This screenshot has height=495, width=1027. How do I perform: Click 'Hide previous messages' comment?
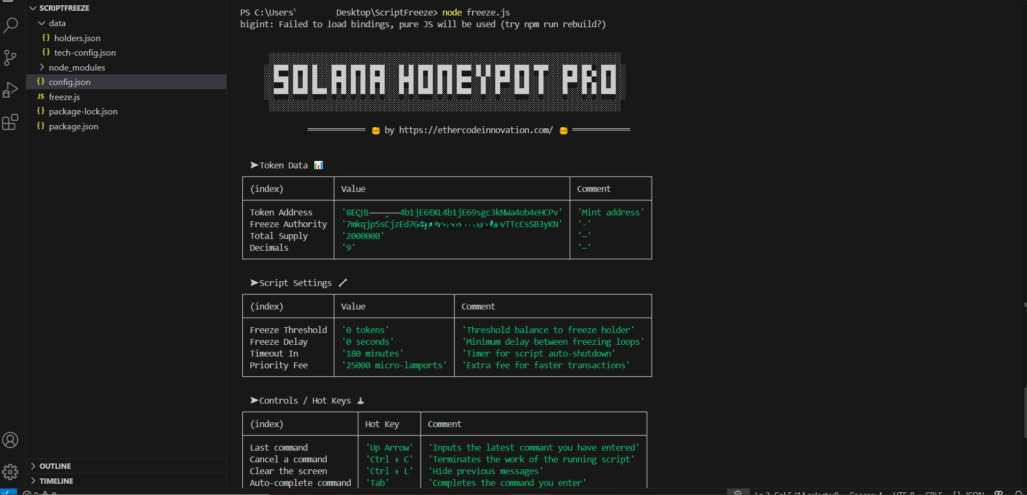486,471
